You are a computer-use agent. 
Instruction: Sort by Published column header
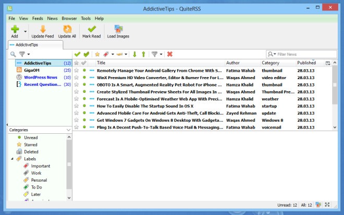(310, 63)
